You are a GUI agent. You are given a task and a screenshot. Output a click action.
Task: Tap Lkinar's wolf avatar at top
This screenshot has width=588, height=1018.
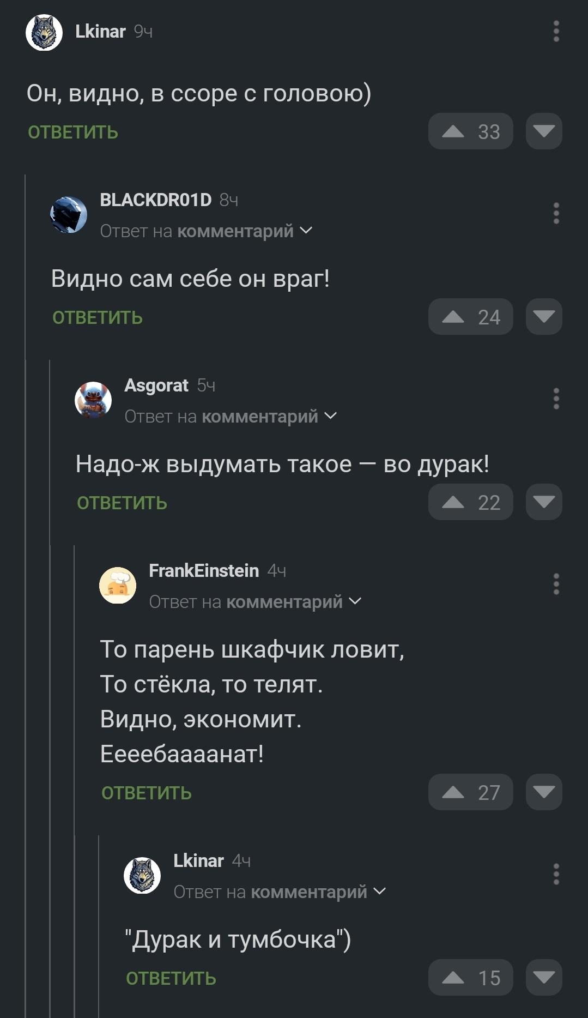(x=44, y=33)
